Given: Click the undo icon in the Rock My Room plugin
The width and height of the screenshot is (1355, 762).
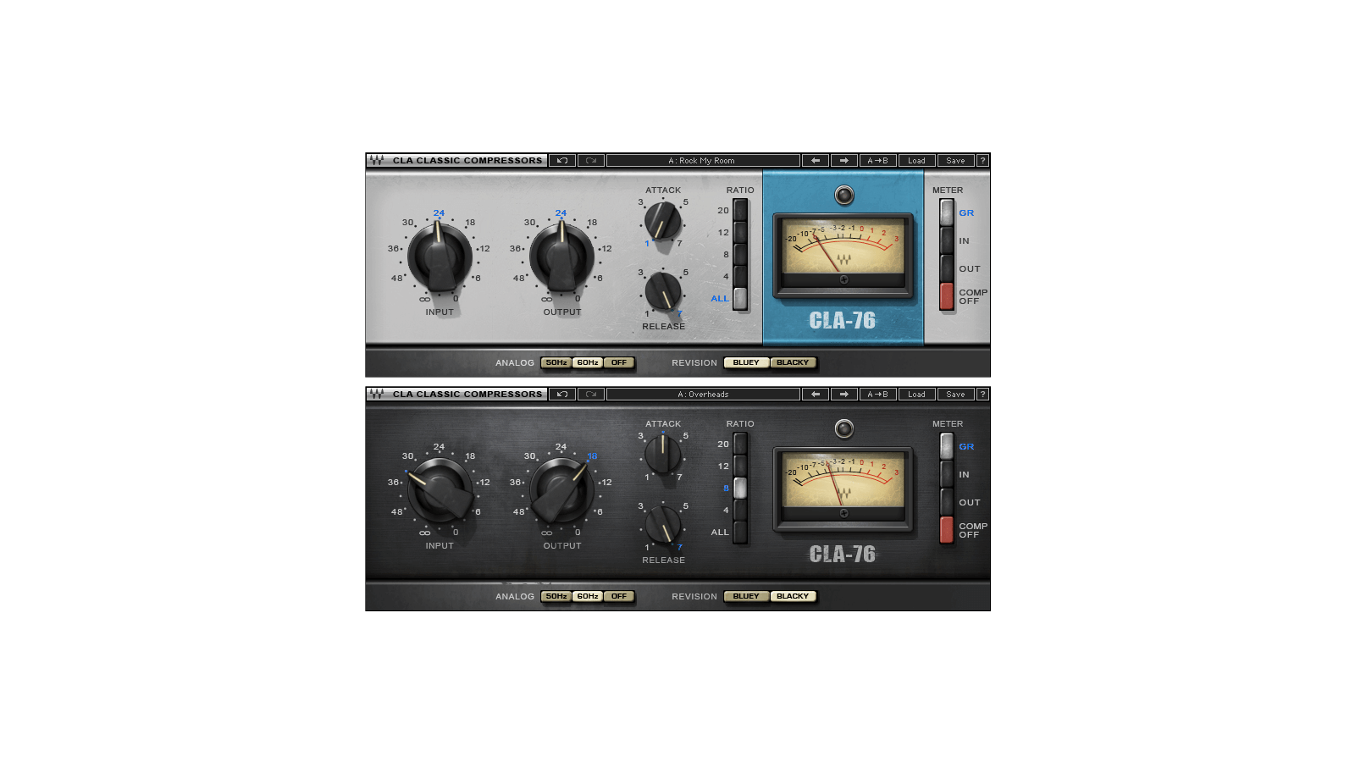Looking at the screenshot, I should 562,160.
